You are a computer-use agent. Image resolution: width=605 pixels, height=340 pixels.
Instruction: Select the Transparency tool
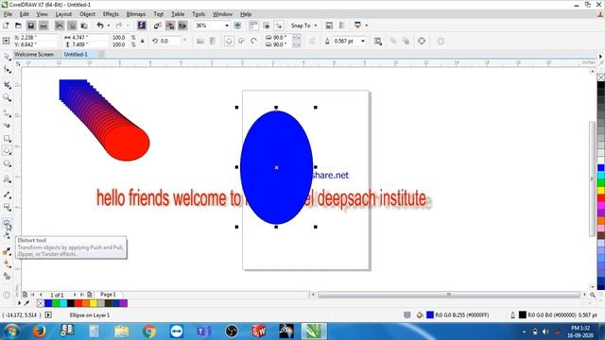[x=7, y=235]
